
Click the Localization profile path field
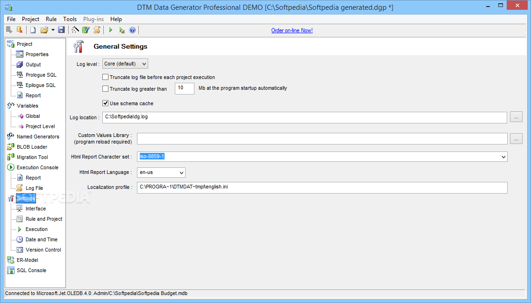pos(322,188)
